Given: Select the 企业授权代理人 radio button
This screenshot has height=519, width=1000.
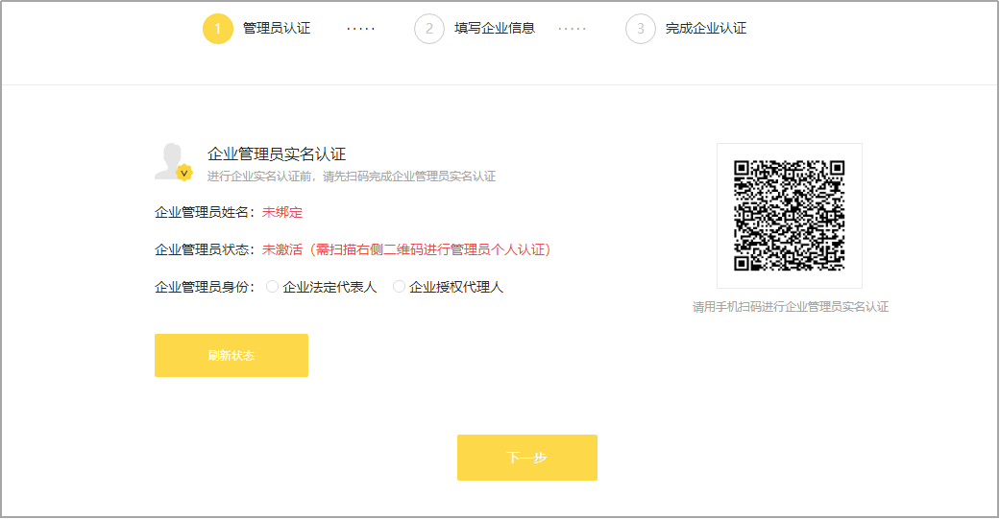Looking at the screenshot, I should pos(400,287).
